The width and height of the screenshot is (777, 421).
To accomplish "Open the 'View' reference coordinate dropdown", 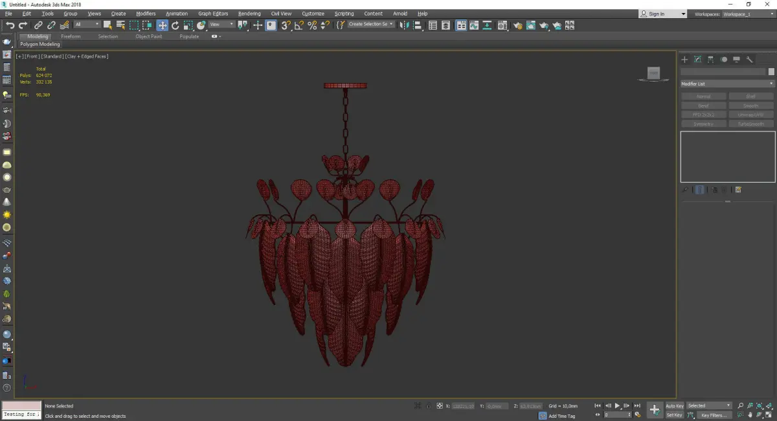I will [221, 25].
